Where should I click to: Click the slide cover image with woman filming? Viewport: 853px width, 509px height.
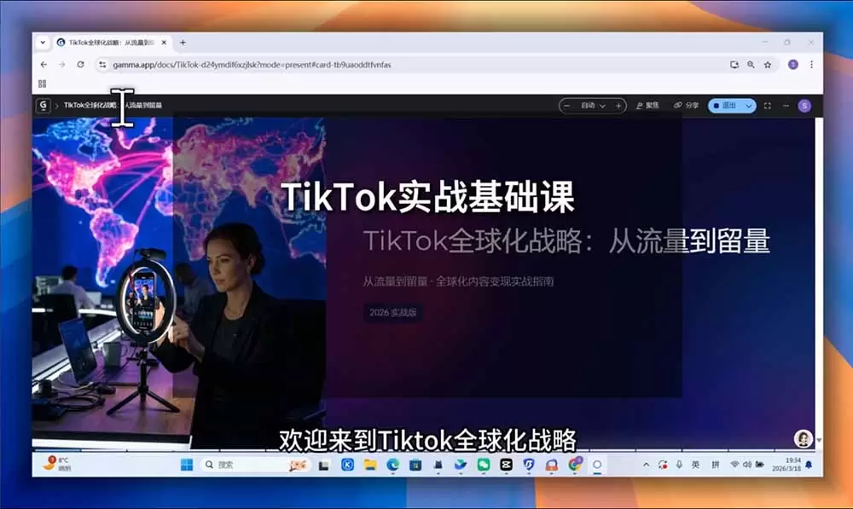coord(178,283)
